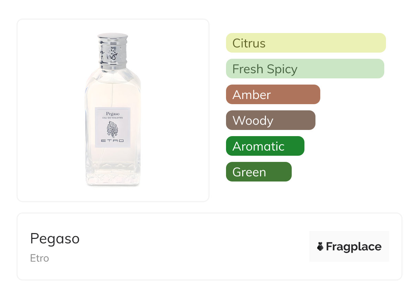Click the flat top of the silver cap
Image resolution: width=419 pixels, height=297 pixels.
112,36
